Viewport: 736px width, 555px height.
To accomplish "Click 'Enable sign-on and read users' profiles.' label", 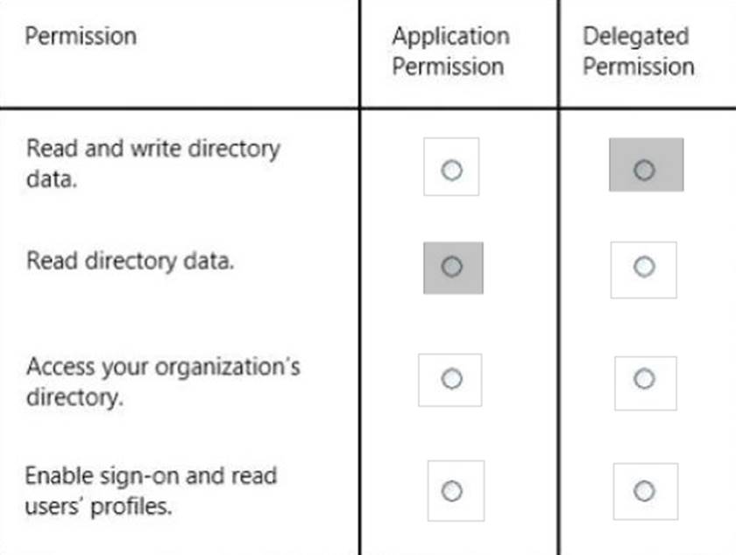I will pyautogui.click(x=150, y=491).
